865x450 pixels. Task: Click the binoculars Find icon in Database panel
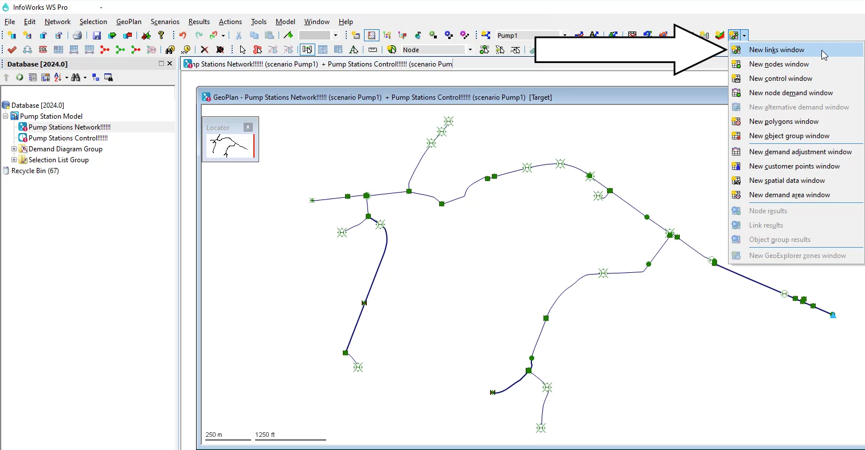coord(76,77)
